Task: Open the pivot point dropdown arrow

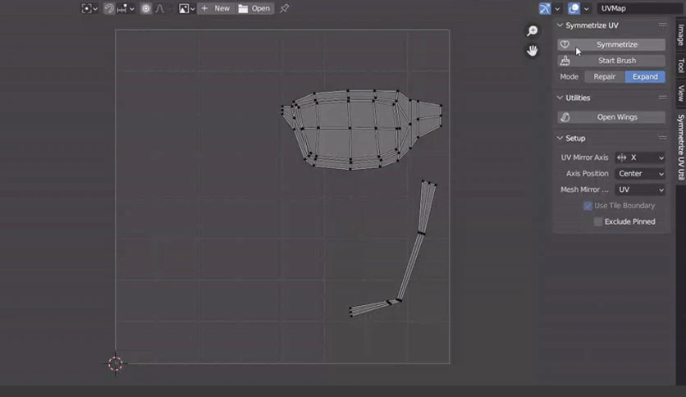Action: tap(95, 9)
